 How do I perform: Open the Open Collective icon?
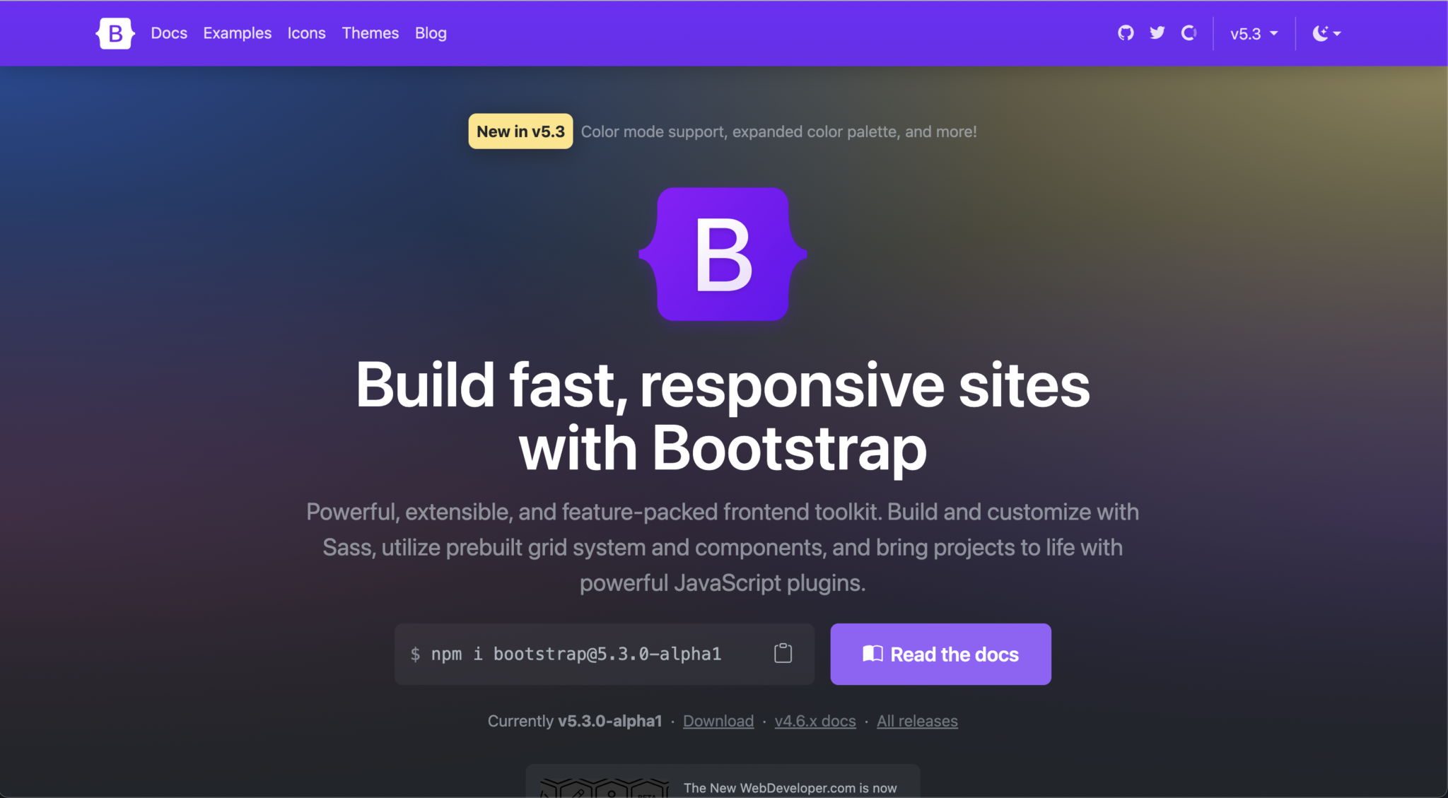pos(1189,33)
